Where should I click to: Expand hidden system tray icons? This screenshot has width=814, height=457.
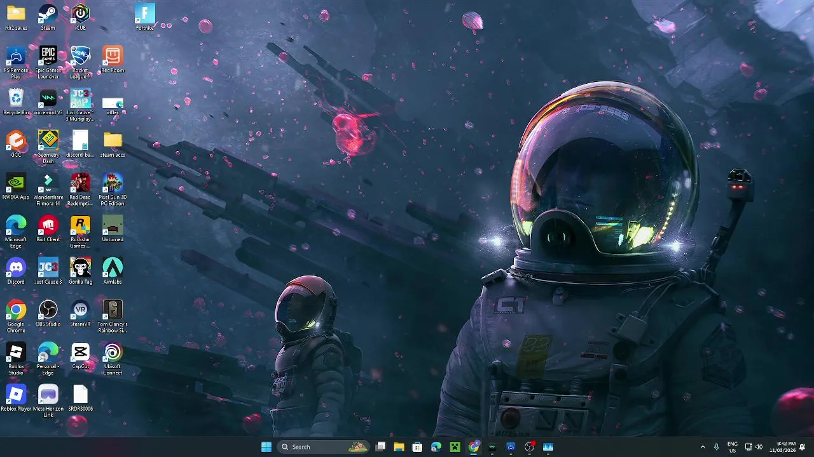[x=703, y=447]
